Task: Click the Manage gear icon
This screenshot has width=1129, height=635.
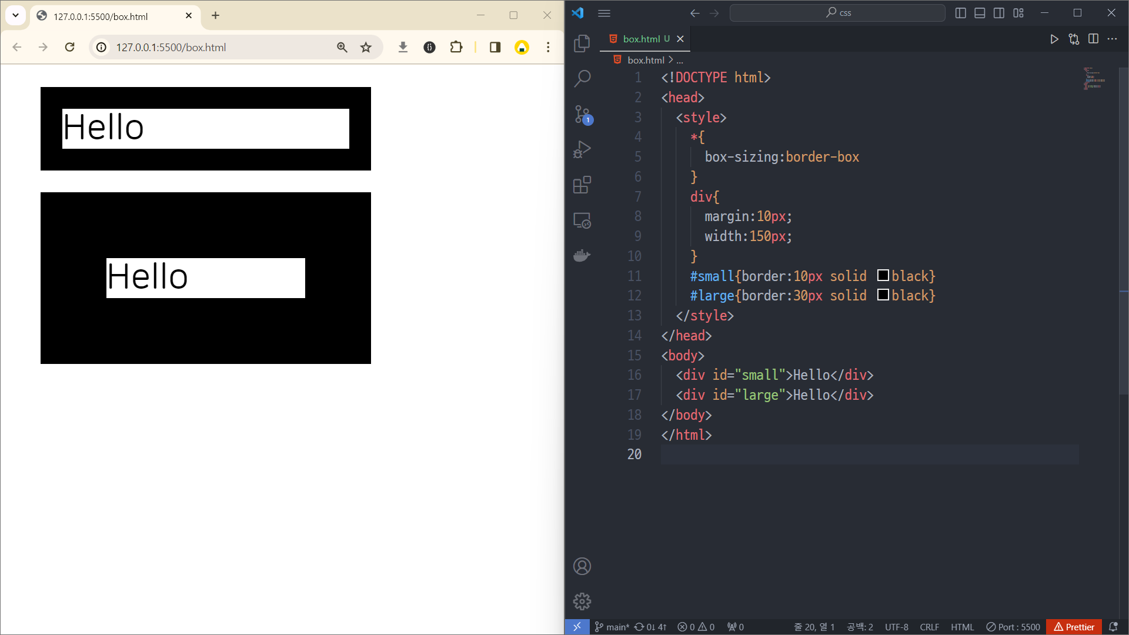Action: (582, 601)
